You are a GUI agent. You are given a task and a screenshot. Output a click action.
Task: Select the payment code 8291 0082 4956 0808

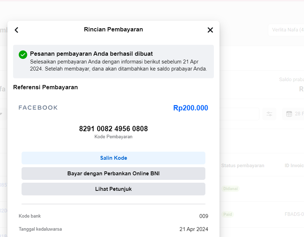113,129
